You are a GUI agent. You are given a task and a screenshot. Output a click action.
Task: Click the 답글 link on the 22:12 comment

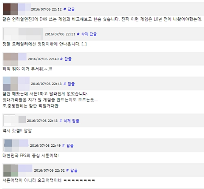(71, 9)
